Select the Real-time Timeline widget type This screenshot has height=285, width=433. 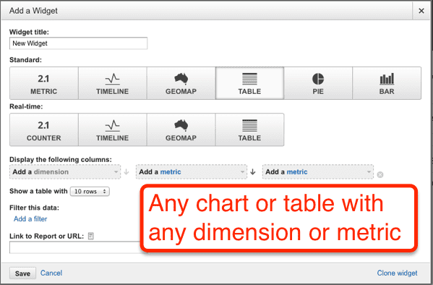pyautogui.click(x=112, y=129)
